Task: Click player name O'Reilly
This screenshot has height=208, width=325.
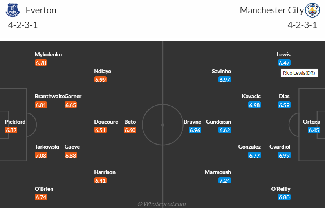Action: point(281,189)
